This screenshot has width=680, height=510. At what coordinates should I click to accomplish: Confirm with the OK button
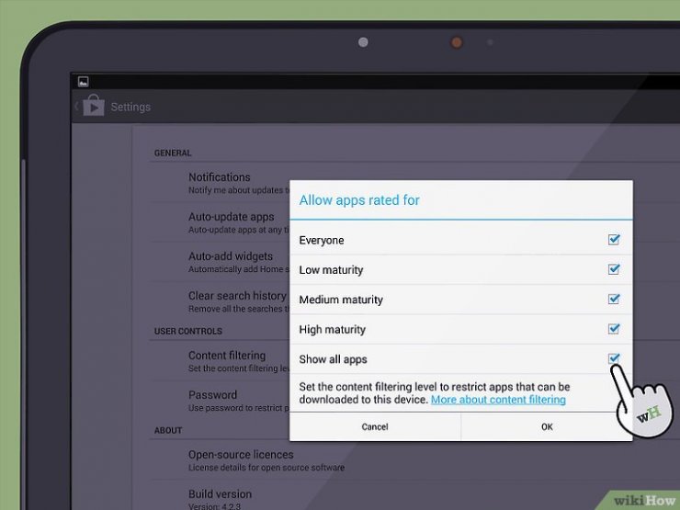547,426
